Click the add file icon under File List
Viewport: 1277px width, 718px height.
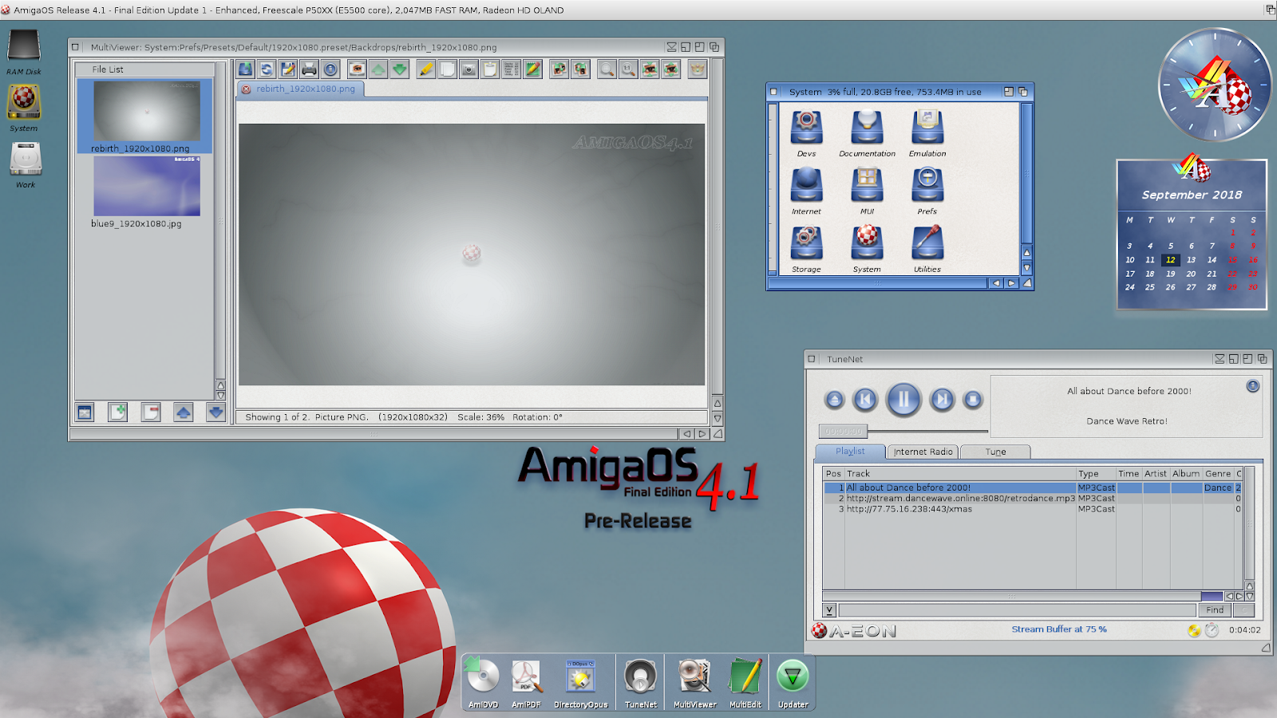coord(118,412)
